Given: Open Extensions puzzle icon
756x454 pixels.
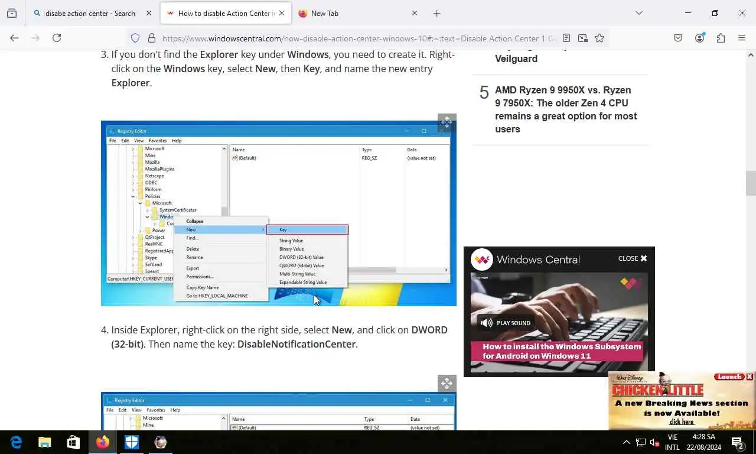Looking at the screenshot, I should tap(721, 38).
